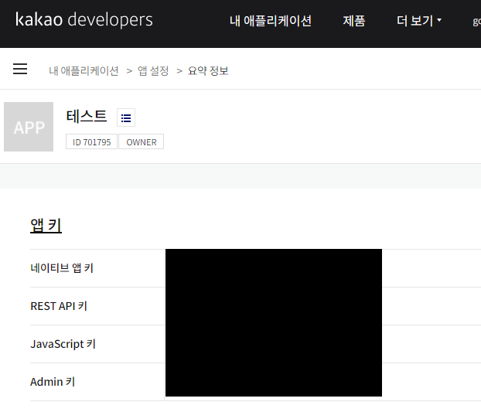481x412 pixels.
Task: Open the hamburger sidebar menu
Action: pos(20,69)
